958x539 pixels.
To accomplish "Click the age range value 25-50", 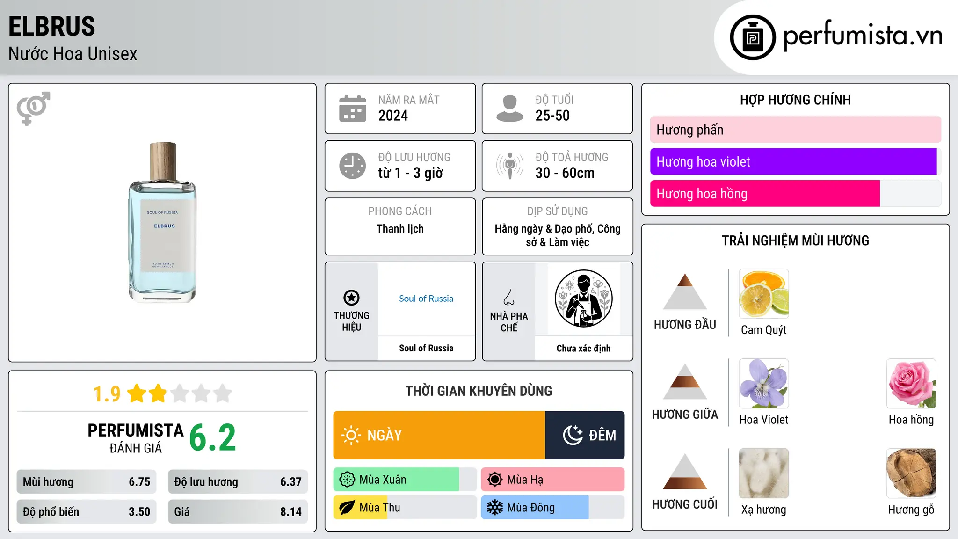I will click(x=552, y=116).
